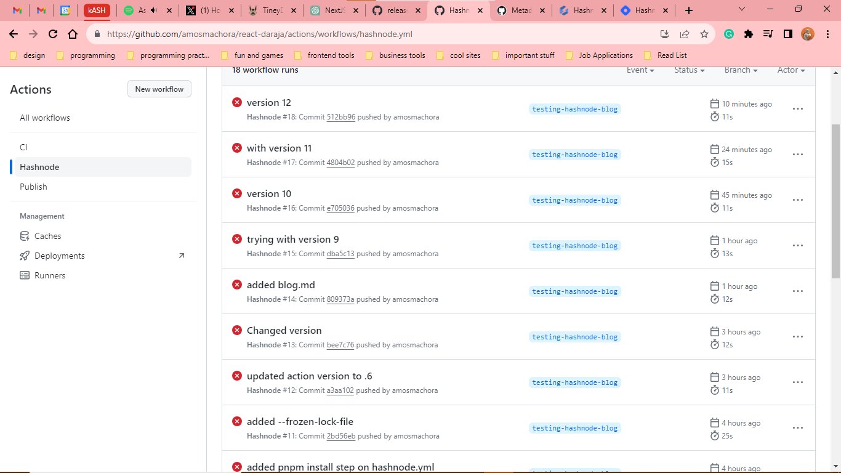This screenshot has height=473, width=841.
Task: Open the Actor filter dropdown
Action: pos(791,70)
